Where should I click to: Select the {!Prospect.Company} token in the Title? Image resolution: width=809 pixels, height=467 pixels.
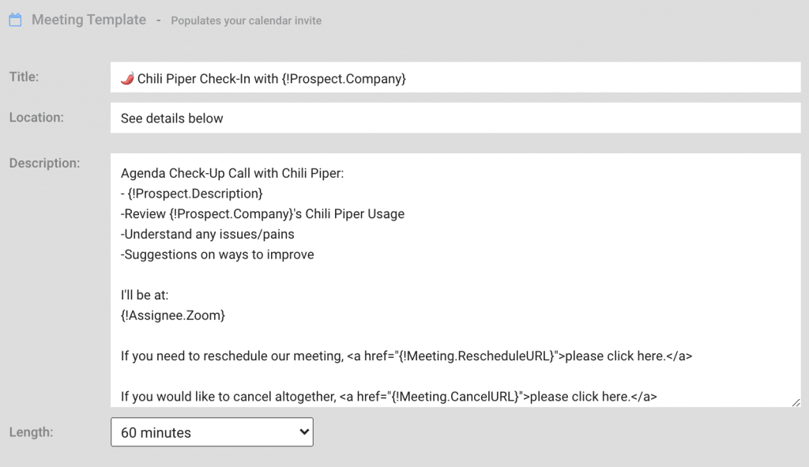click(344, 78)
